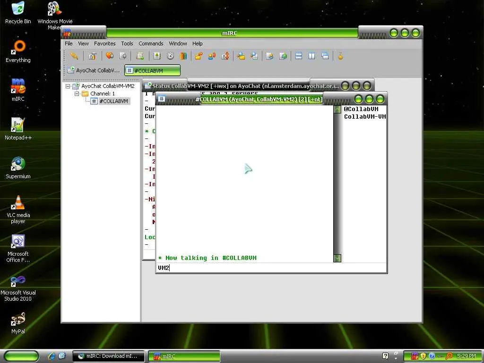Switch to "mIRC: Download mI..." taskbar button

108,356
